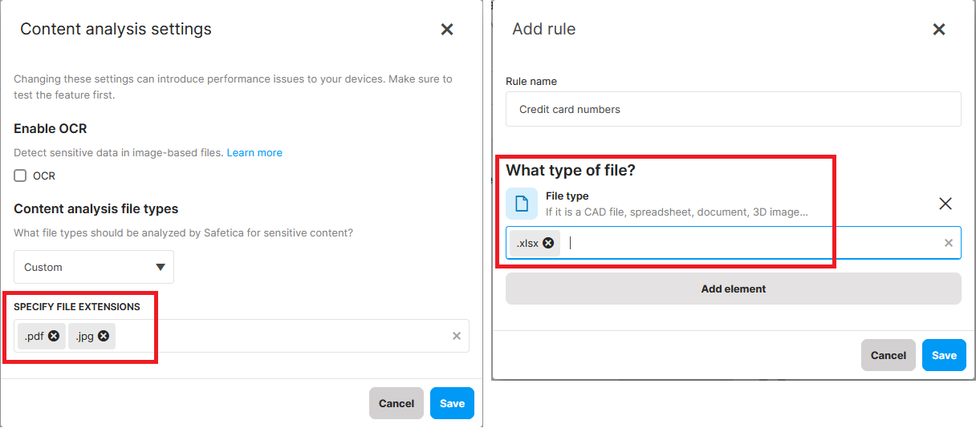Clear the file type input field
This screenshot has height=428, width=976.
[948, 243]
